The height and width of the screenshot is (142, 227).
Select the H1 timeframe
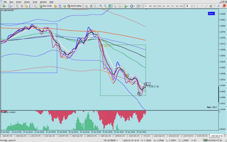(164, 6)
